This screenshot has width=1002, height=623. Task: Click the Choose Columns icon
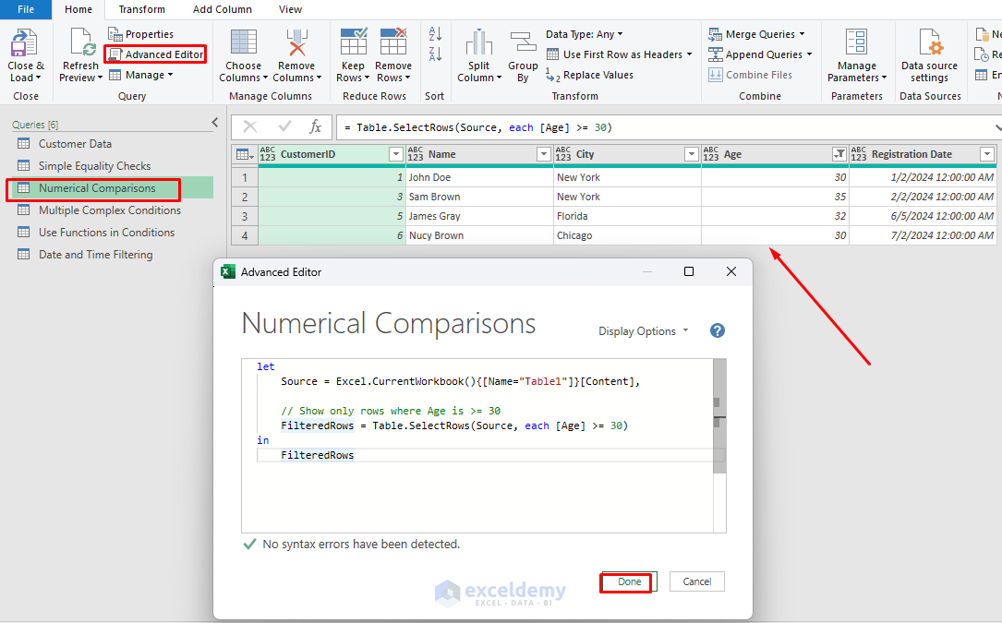pyautogui.click(x=244, y=42)
